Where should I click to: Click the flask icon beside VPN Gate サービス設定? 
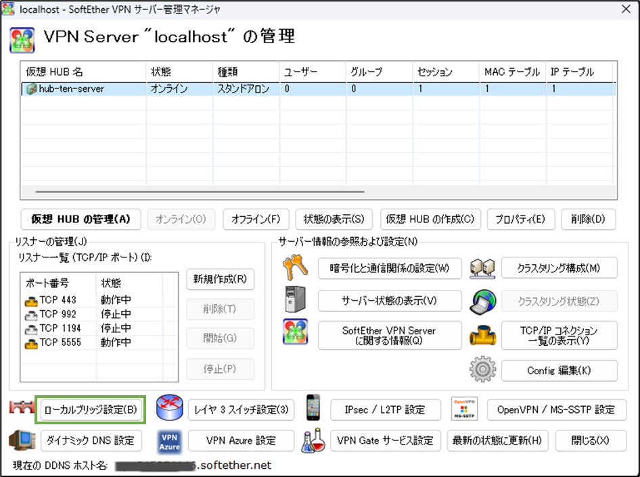coord(313,441)
